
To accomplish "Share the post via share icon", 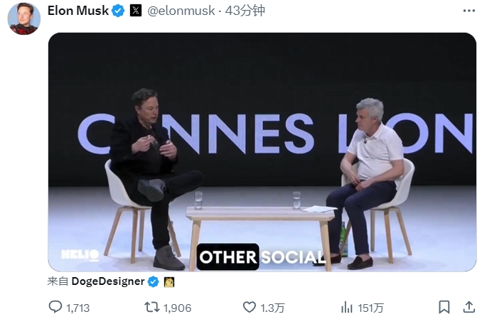I will [x=468, y=307].
